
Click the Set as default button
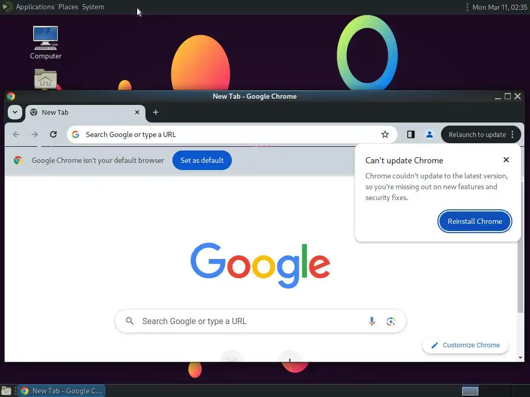pyautogui.click(x=202, y=160)
